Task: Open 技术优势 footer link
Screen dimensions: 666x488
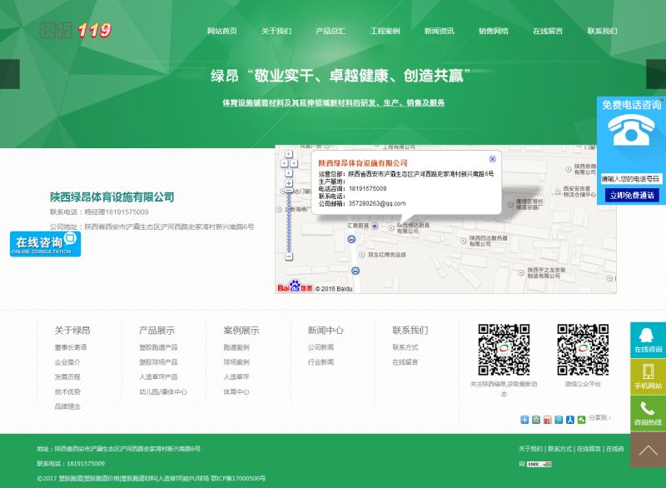Action: pyautogui.click(x=67, y=391)
